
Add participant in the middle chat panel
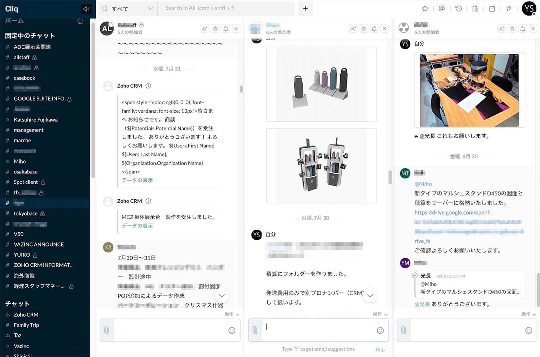353,29
